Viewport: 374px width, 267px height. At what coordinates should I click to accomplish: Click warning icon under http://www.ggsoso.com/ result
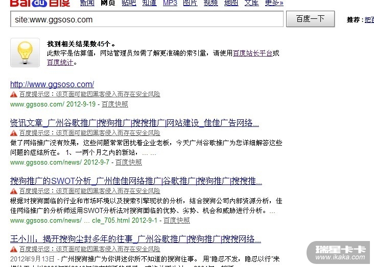pyautogui.click(x=14, y=94)
